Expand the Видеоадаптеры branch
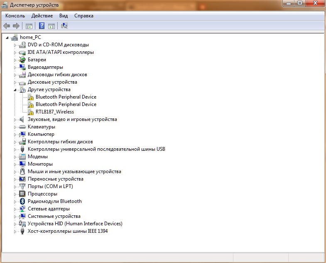326x263 pixels. (x=15, y=68)
